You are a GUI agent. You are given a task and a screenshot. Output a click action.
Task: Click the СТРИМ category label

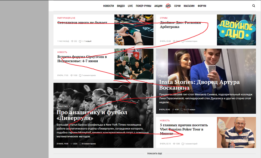163,18
